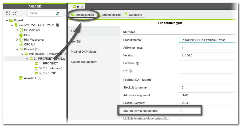
Task: Click the search filter funnel icon
Action: 58,13
